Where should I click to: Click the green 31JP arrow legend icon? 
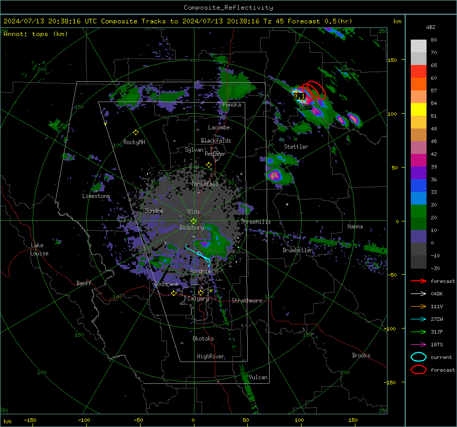click(418, 332)
